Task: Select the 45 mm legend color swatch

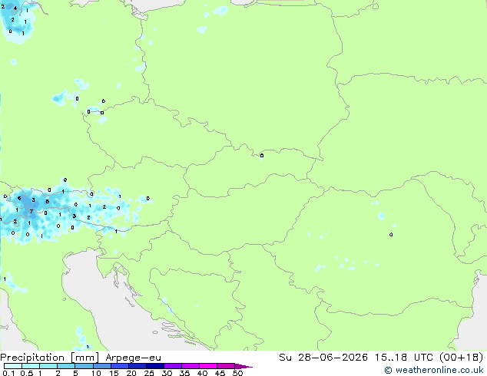Action: [x=226, y=366]
